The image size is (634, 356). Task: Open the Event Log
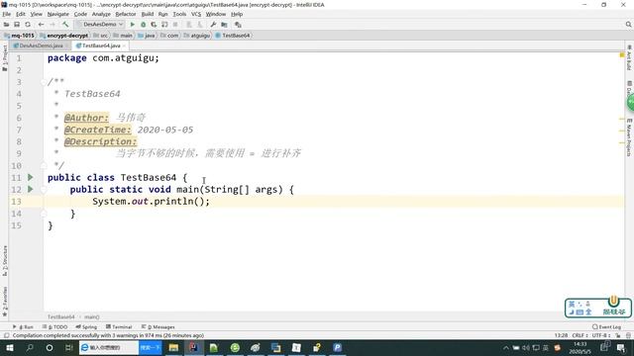[606, 327]
